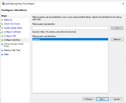Select the highlighted identifier in the list
Screen dimensions: 126x103
[70, 39]
